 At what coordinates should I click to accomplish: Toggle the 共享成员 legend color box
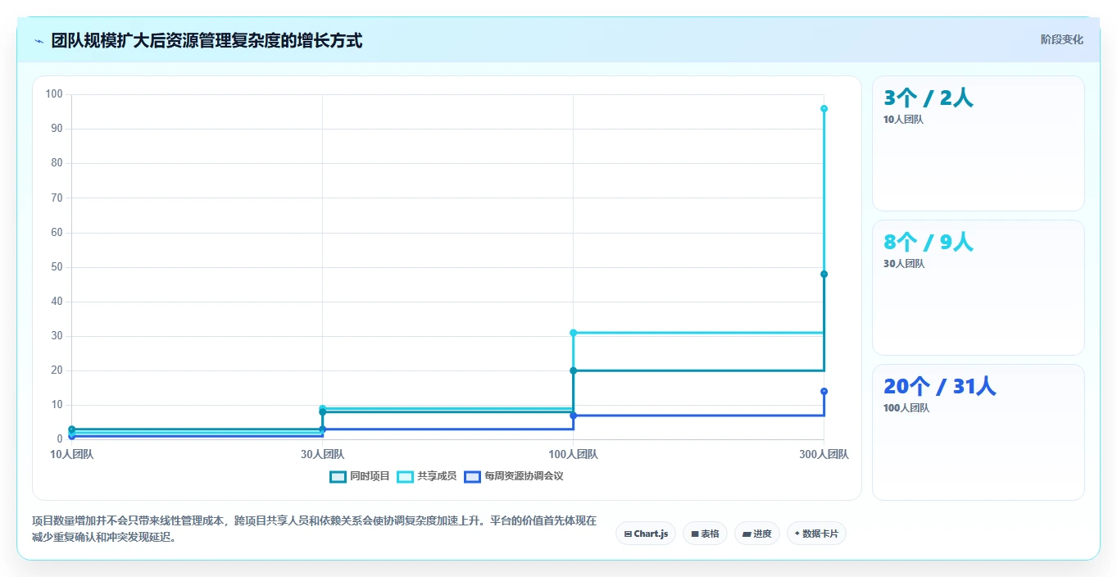click(x=406, y=476)
